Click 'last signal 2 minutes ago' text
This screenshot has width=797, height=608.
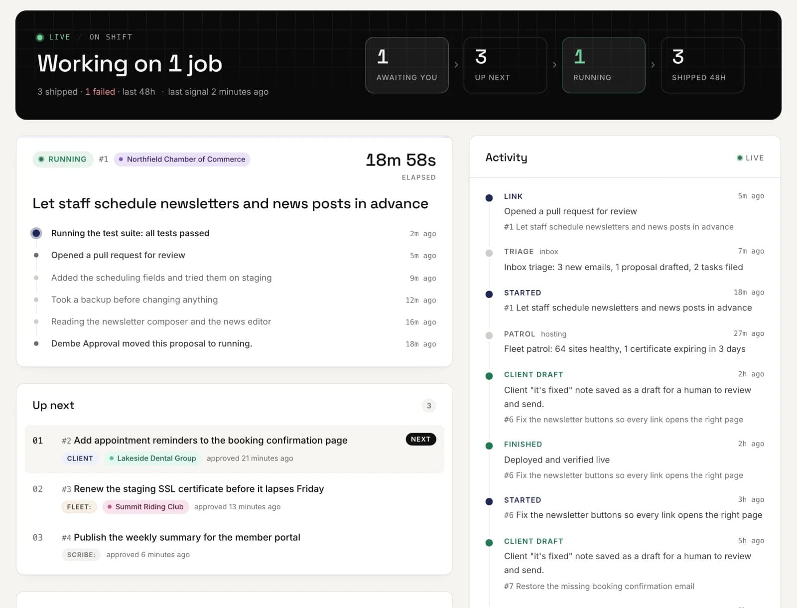click(x=218, y=92)
